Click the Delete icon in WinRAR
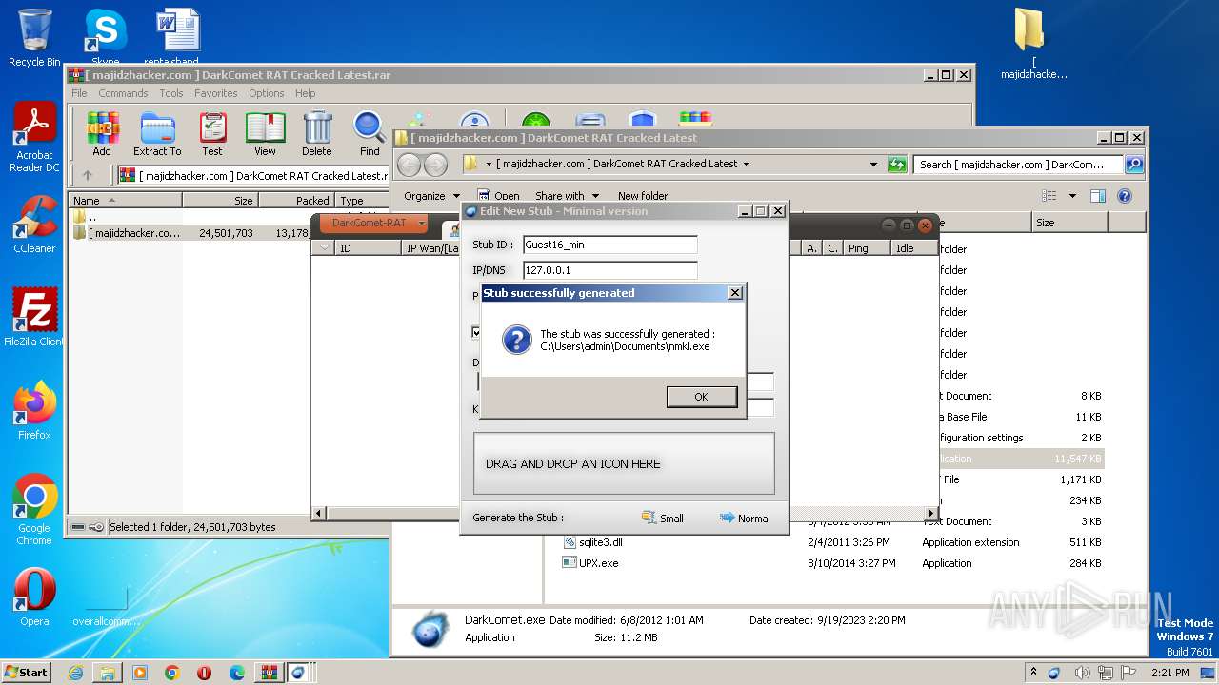 click(x=317, y=134)
